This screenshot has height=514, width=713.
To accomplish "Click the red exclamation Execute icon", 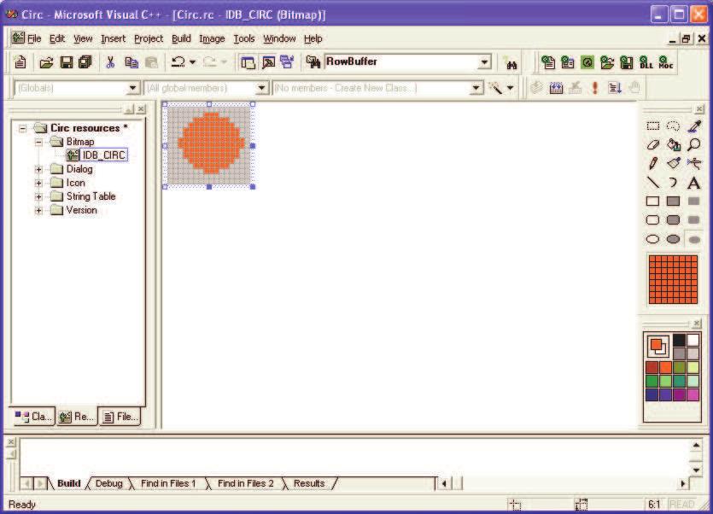I will [x=595, y=87].
